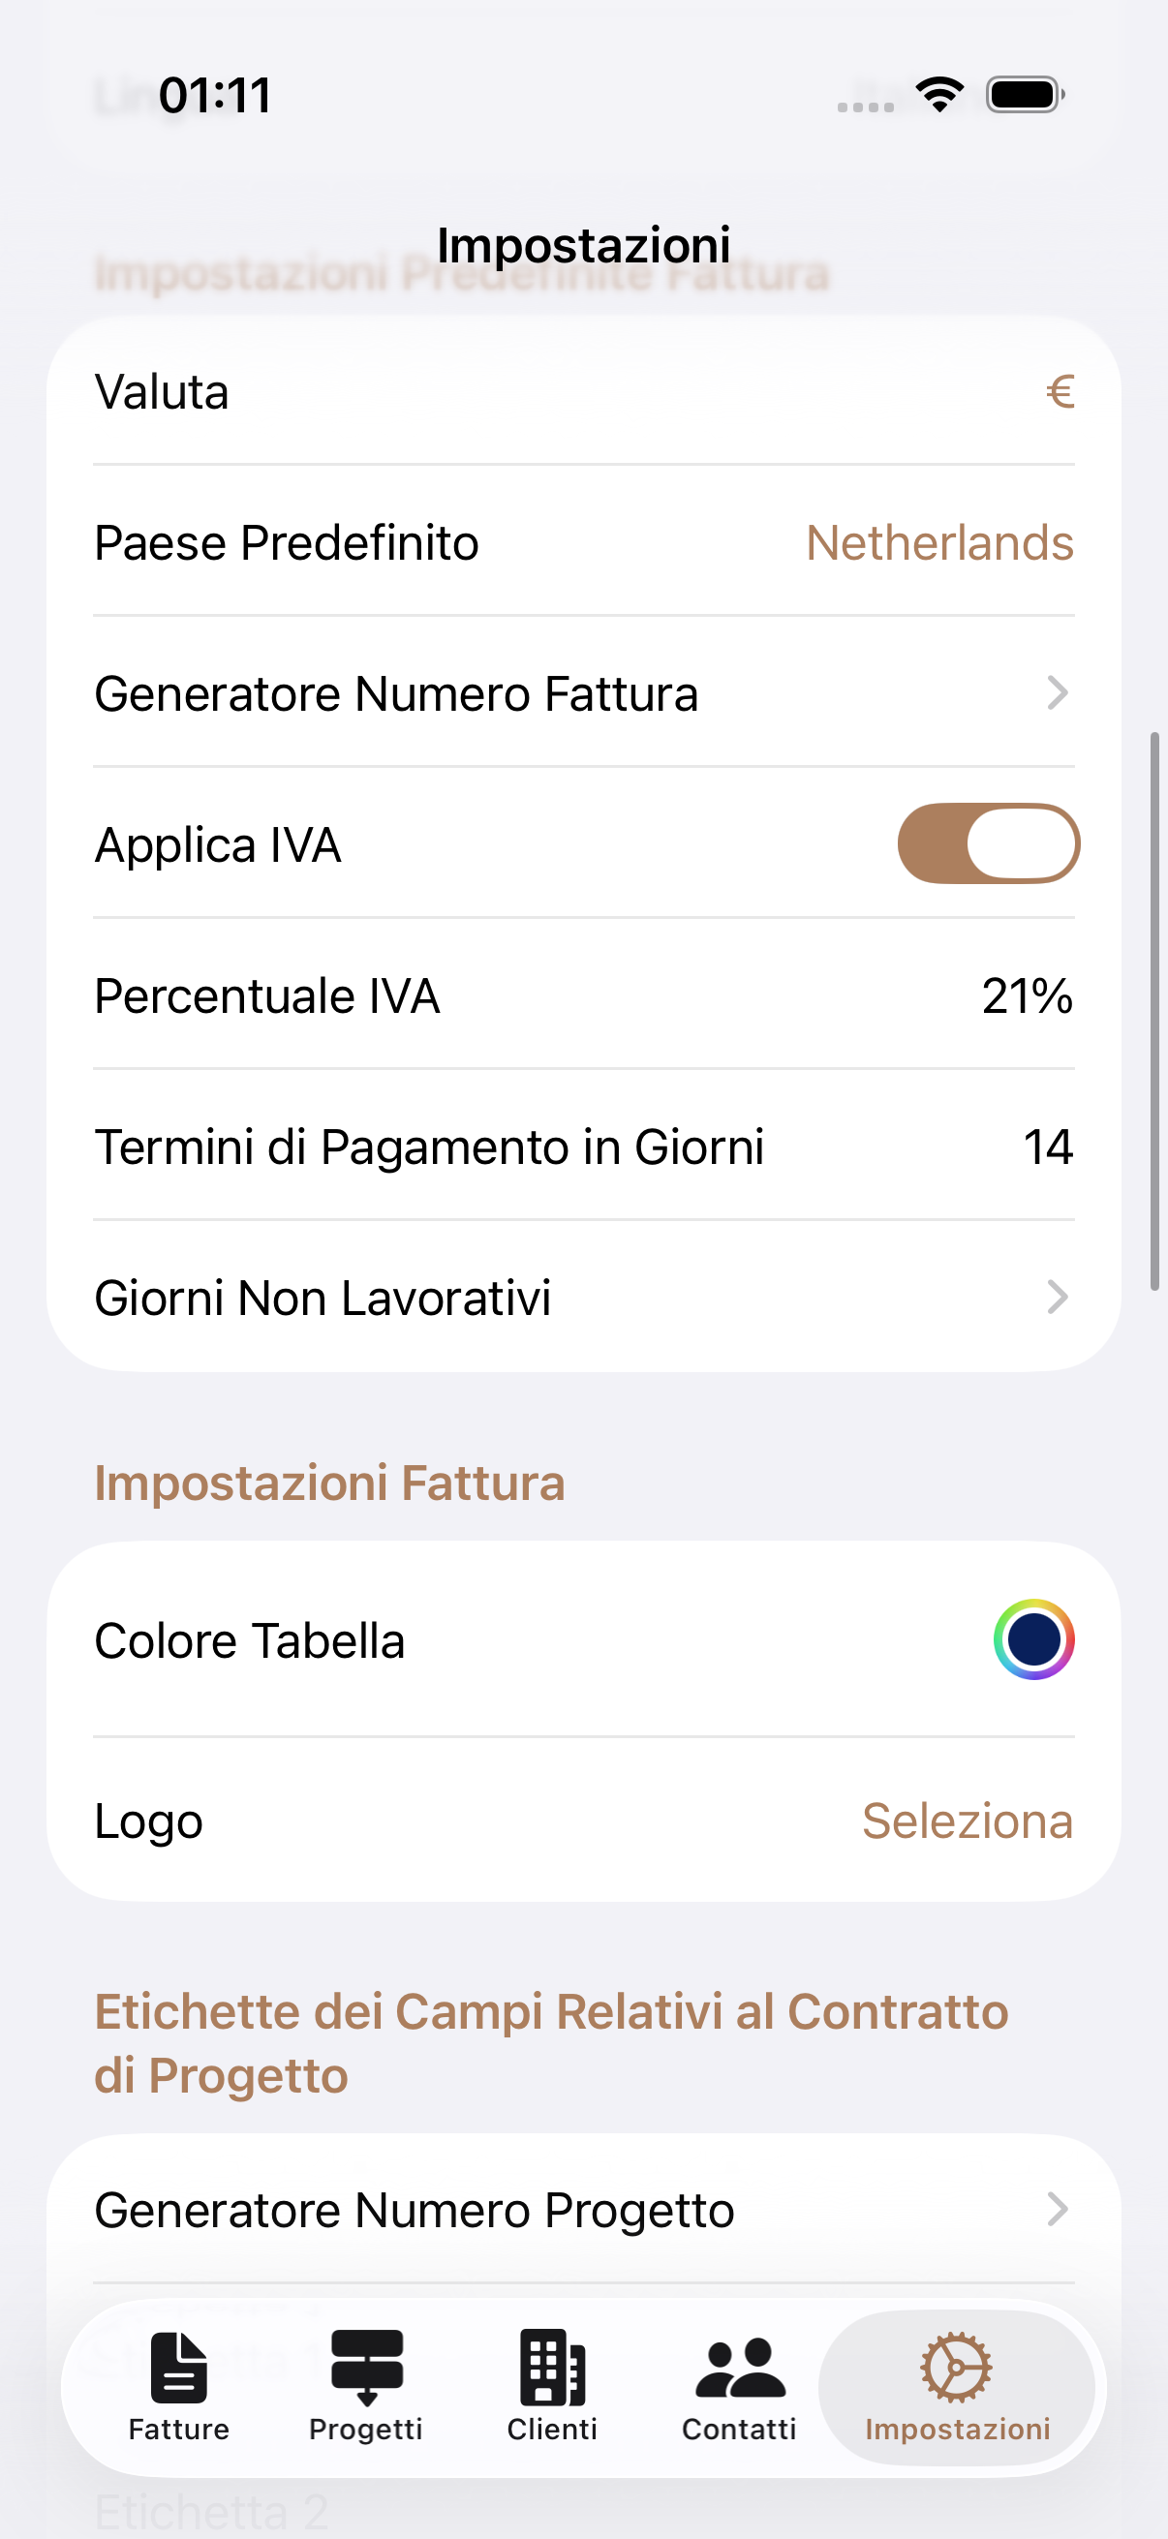Tap Seleziona to choose a logo
This screenshot has height=2539, width=1168.
(967, 1821)
